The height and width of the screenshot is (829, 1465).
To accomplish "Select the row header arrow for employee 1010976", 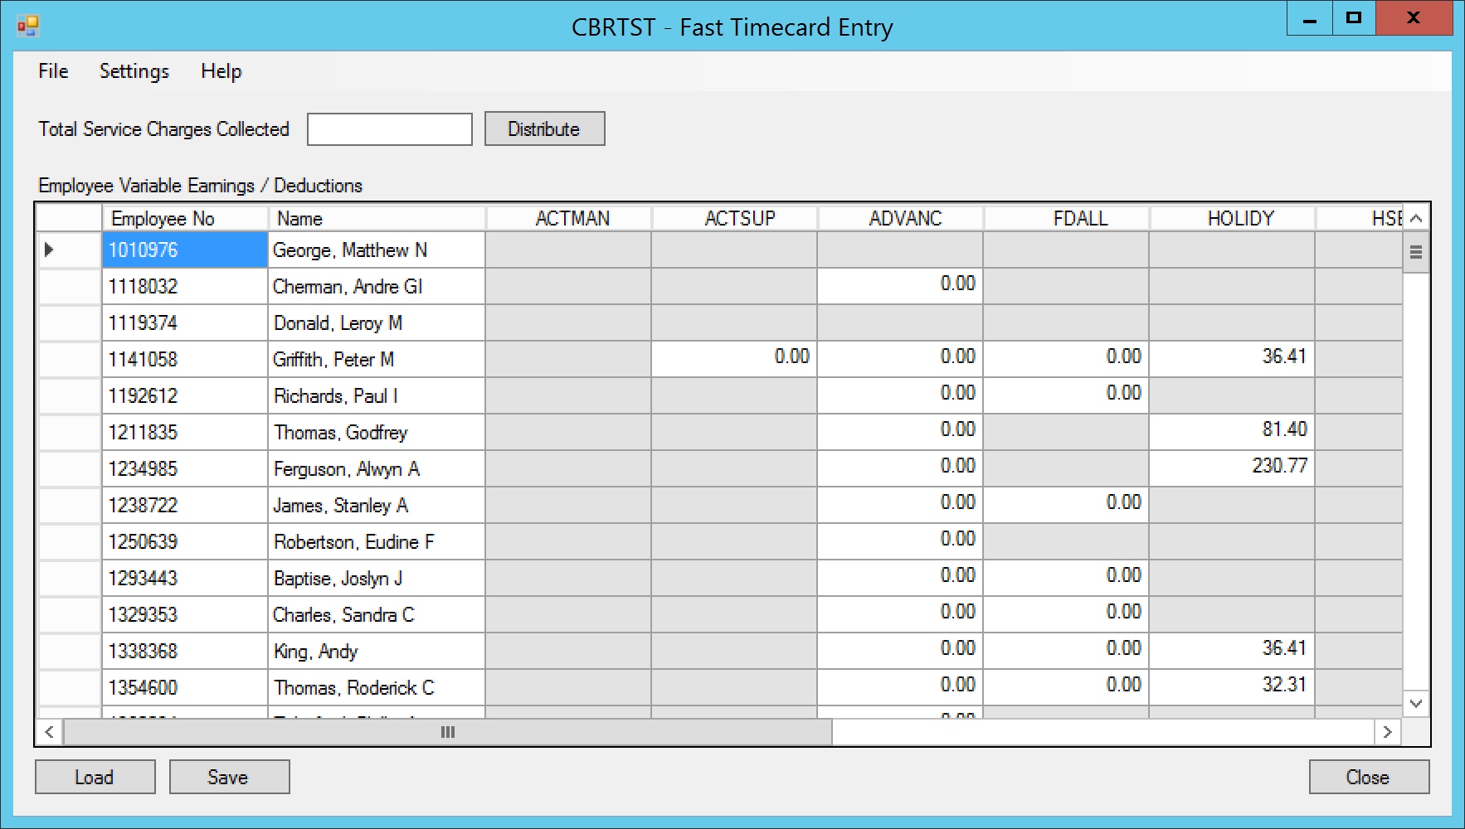I will (x=70, y=250).
